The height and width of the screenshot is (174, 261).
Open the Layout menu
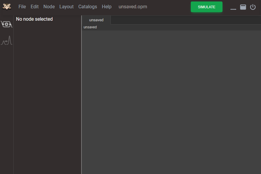coord(66,6)
